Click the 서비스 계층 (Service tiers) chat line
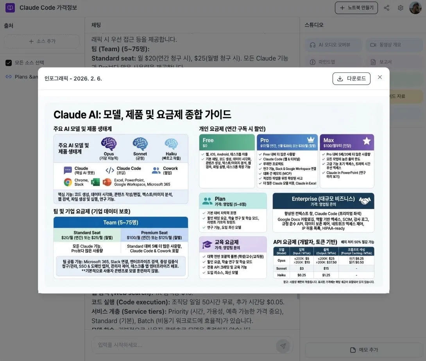Screen dimensions: 426x361 [x=187, y=311]
